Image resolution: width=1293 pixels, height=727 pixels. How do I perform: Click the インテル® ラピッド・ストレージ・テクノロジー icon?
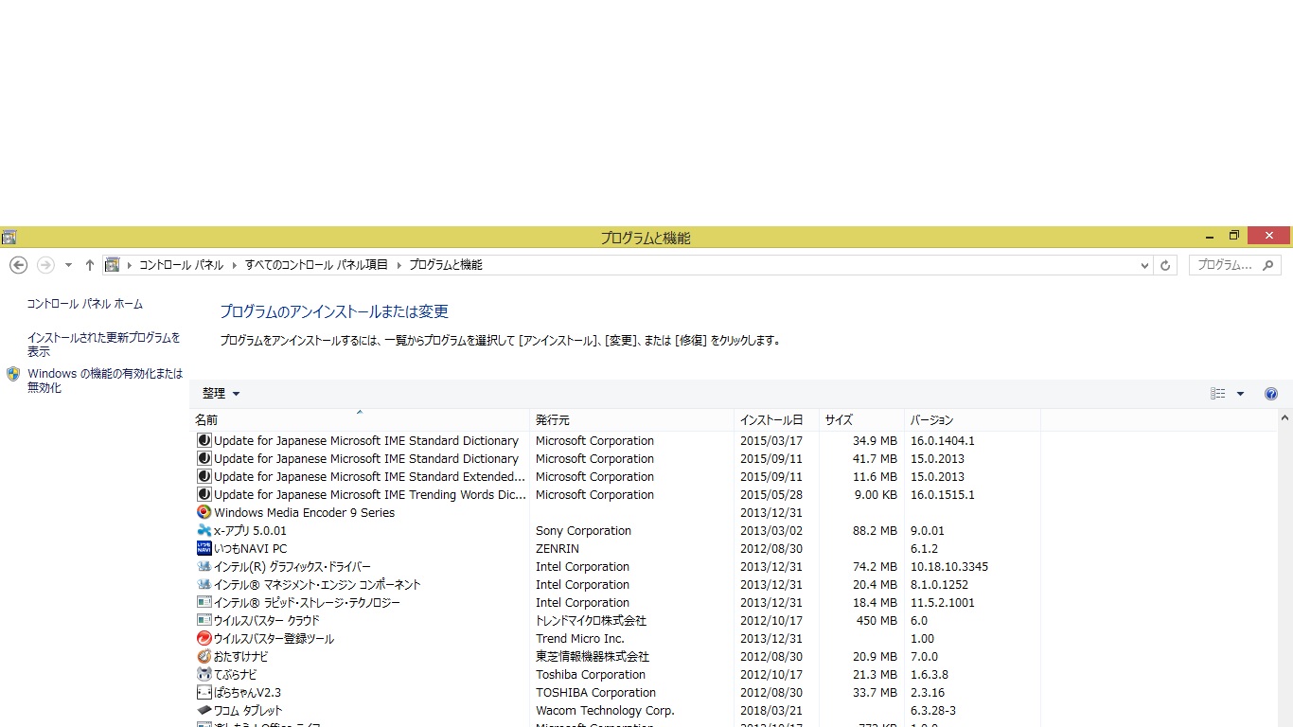tap(204, 602)
